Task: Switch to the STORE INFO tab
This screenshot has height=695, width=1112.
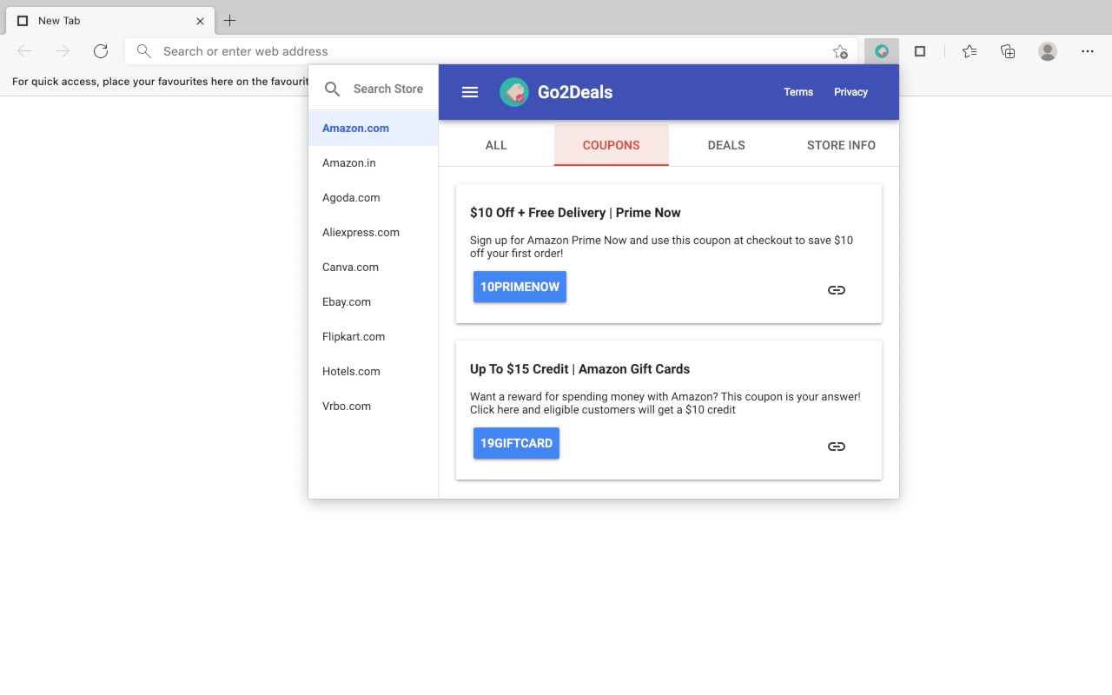Action: point(841,145)
